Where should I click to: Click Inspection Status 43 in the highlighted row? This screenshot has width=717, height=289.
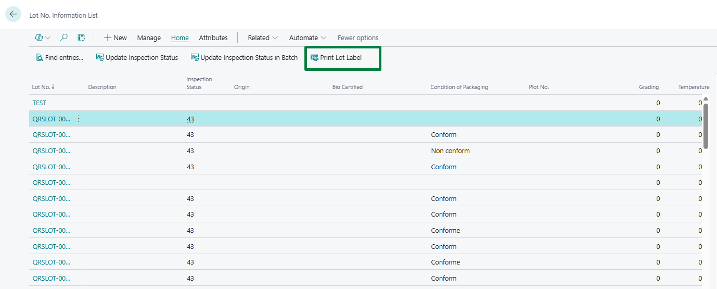point(190,119)
